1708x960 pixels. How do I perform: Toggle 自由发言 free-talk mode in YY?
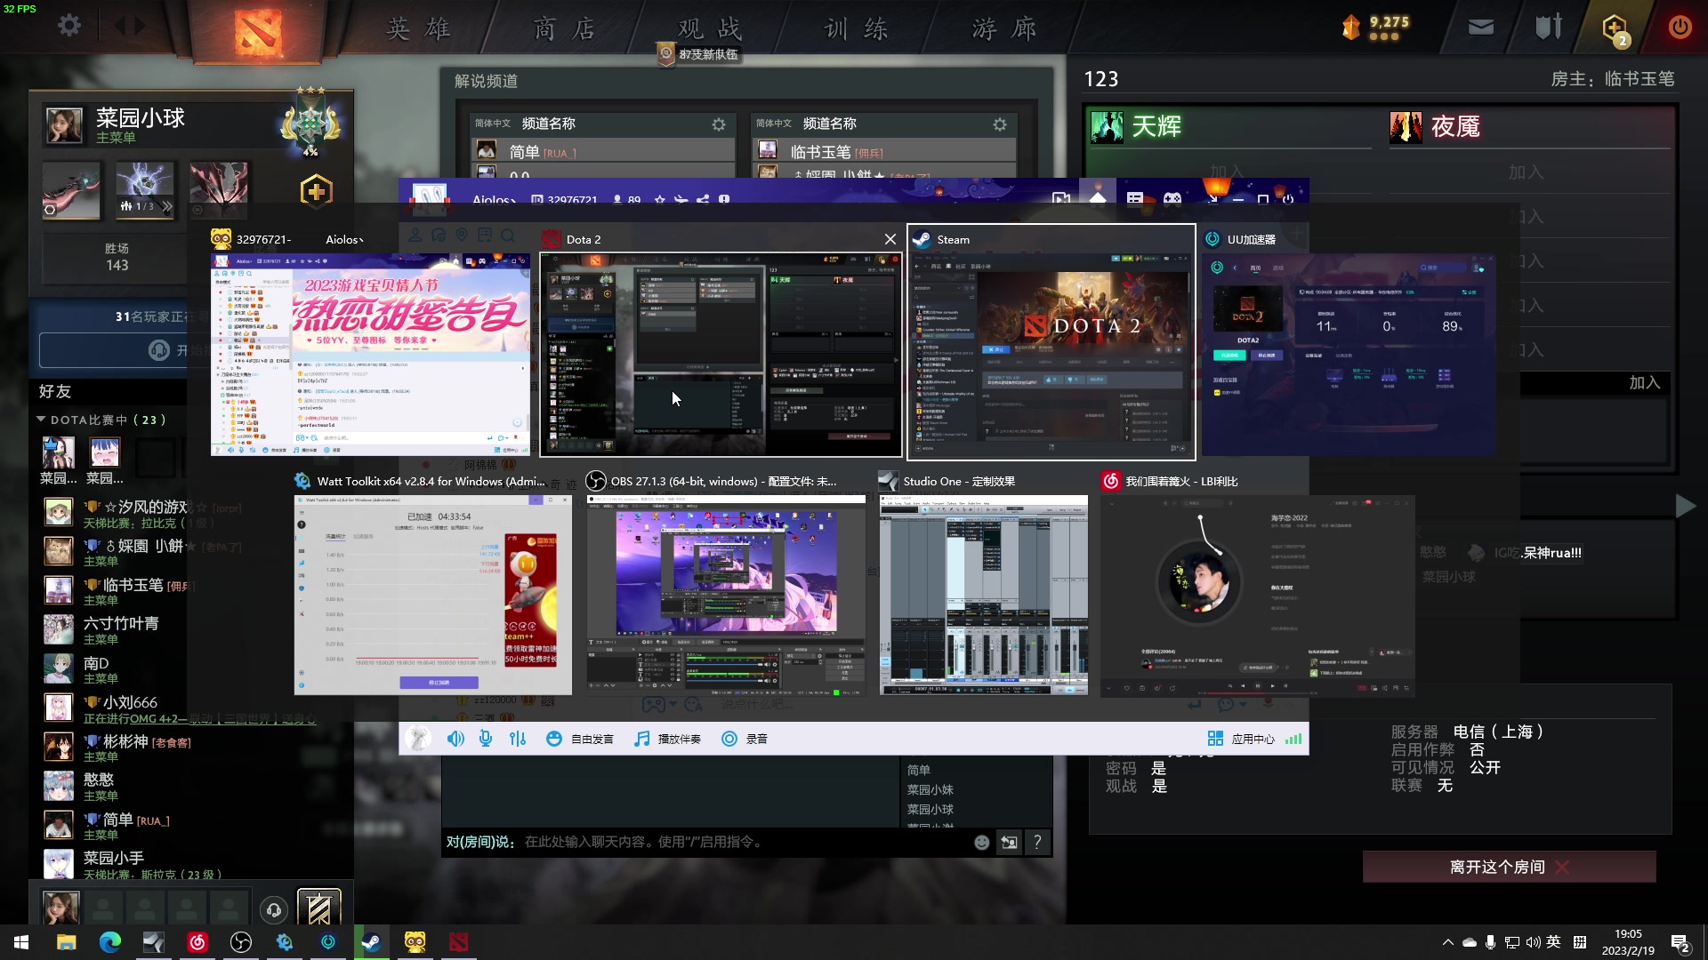tap(580, 738)
